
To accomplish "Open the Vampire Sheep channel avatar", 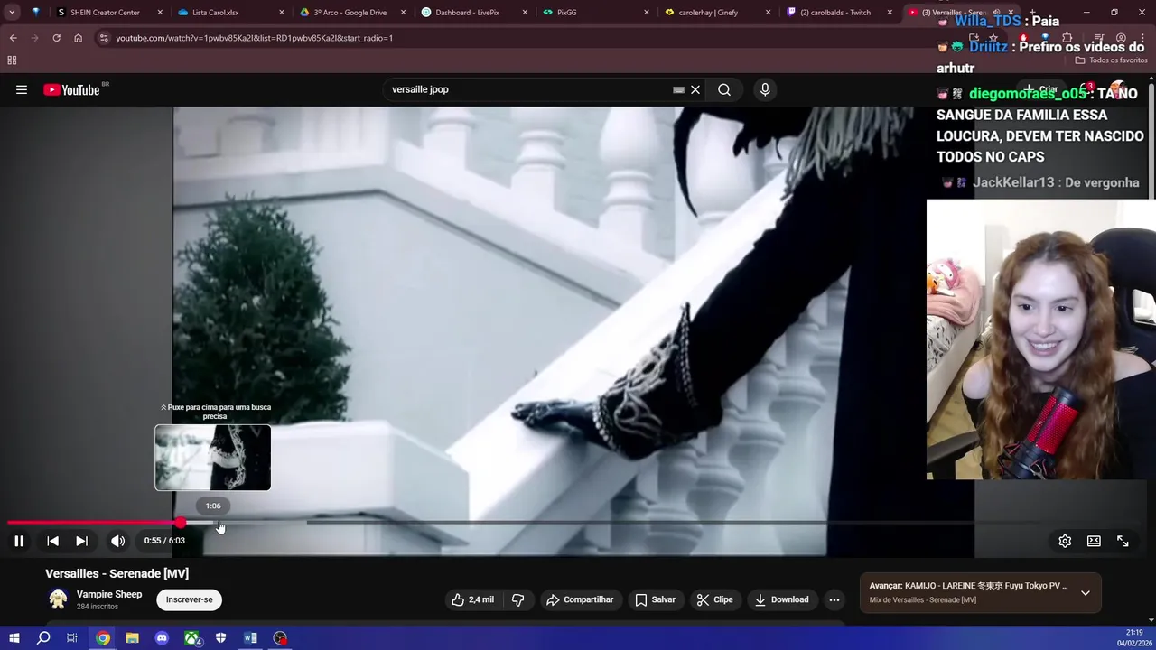I will [x=58, y=599].
